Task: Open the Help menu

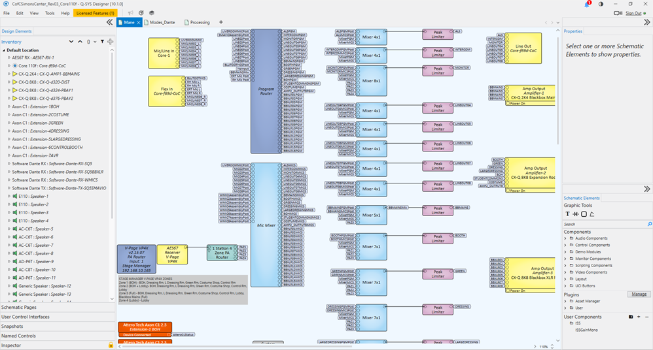Action: [65, 13]
